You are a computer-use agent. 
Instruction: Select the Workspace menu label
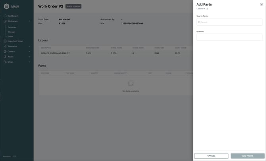[13, 21]
